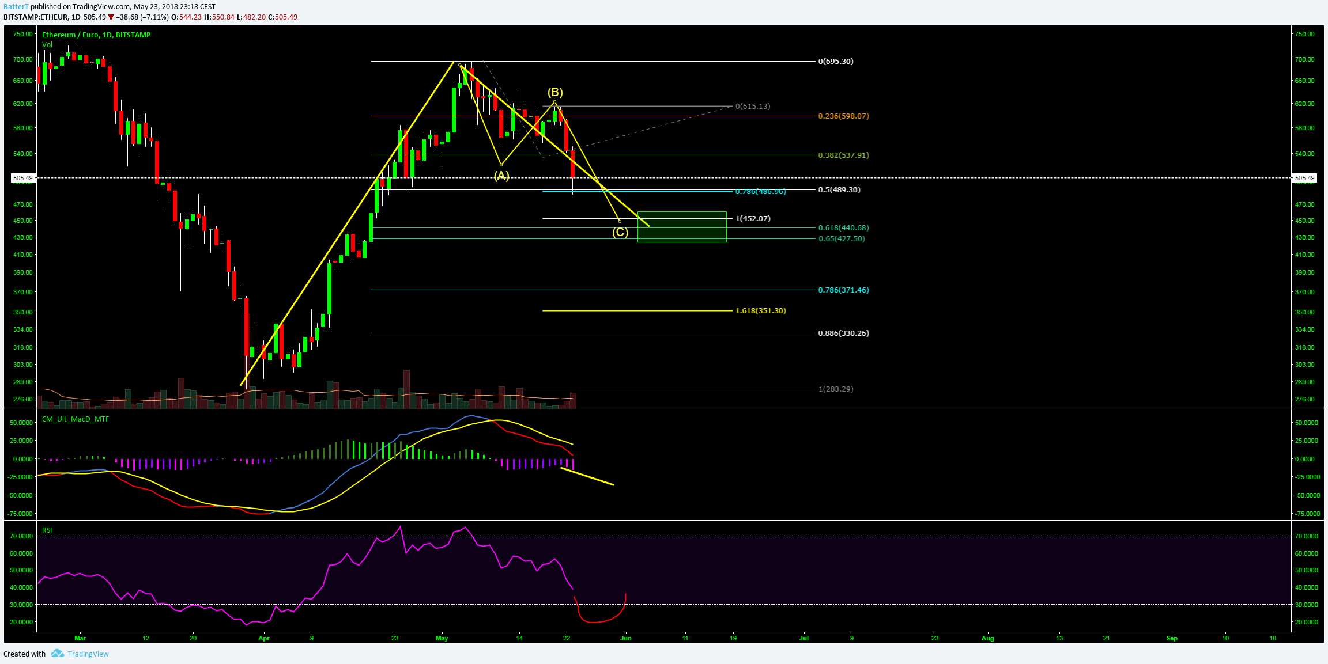Click the Aug date on time axis
The image size is (1328, 664).
pyautogui.click(x=988, y=638)
